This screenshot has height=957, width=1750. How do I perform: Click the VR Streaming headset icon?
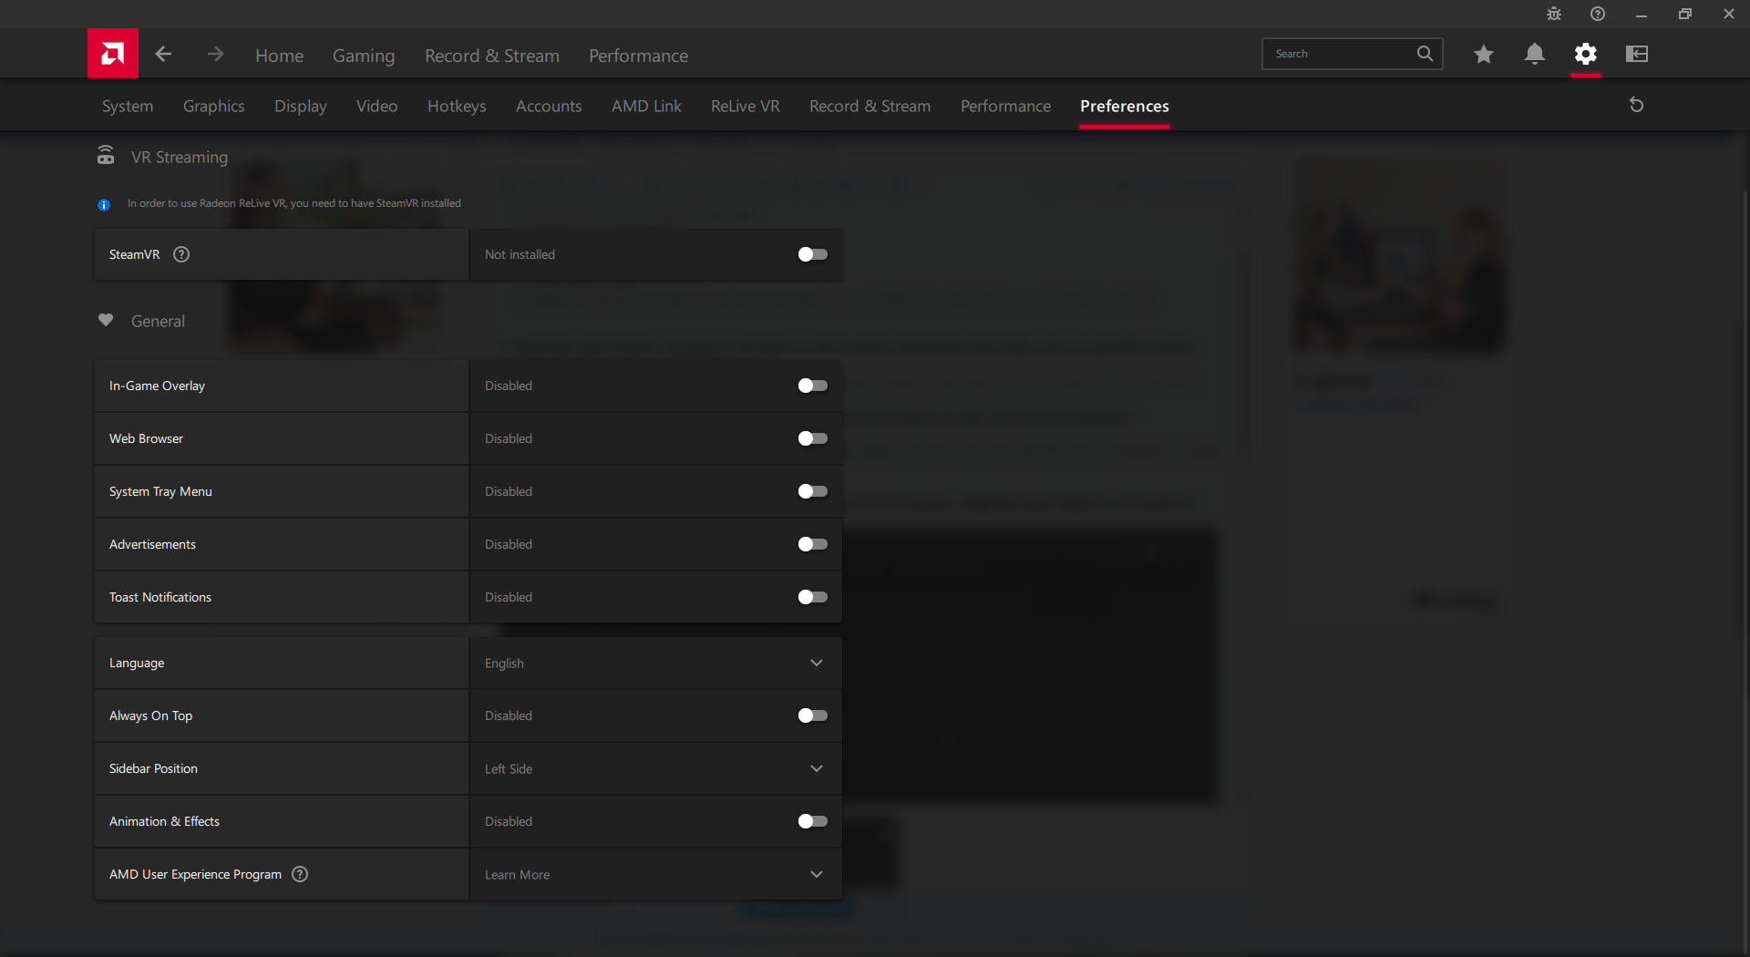coord(106,156)
